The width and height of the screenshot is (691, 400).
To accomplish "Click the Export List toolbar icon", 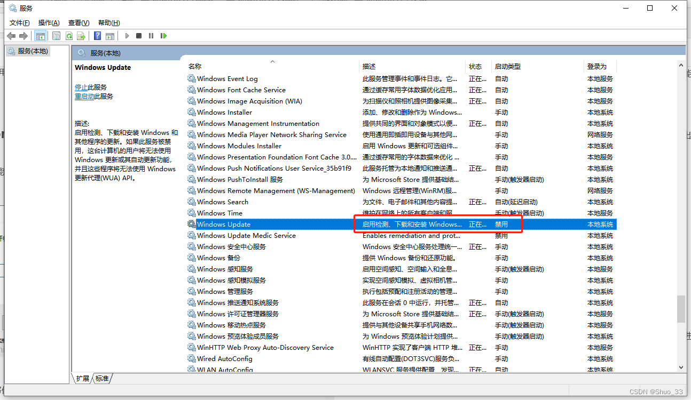I will pyautogui.click(x=81, y=36).
